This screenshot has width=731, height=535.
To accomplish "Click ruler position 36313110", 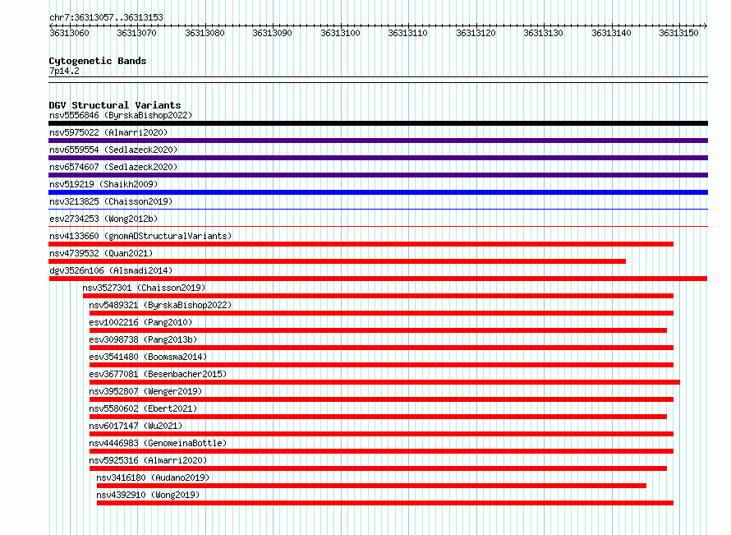I will coord(408,33).
